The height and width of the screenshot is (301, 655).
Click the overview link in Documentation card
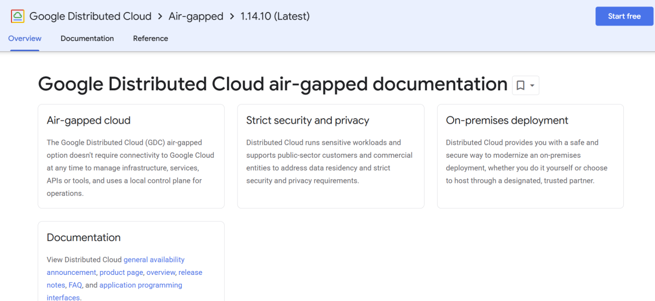[x=160, y=272]
